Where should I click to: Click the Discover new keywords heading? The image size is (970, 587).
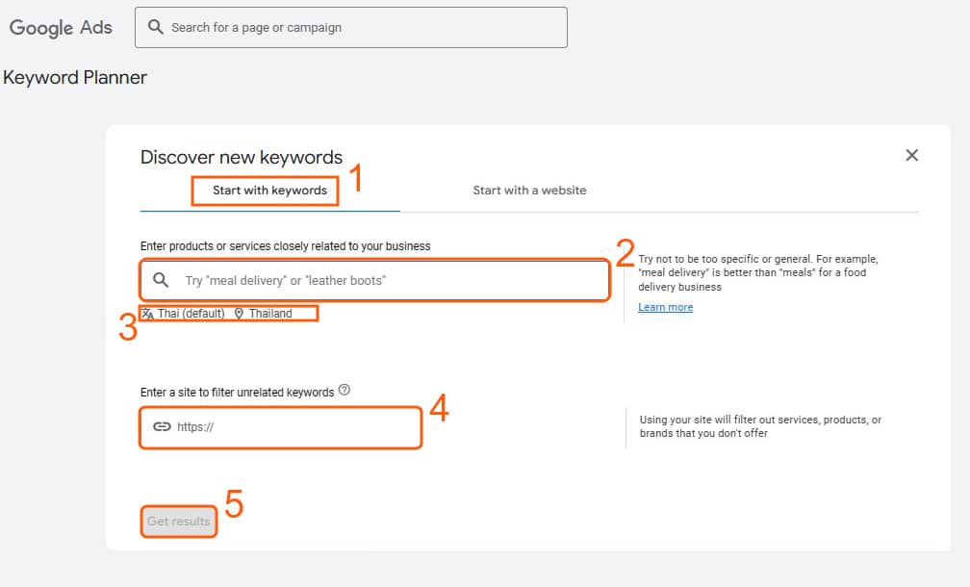point(241,158)
